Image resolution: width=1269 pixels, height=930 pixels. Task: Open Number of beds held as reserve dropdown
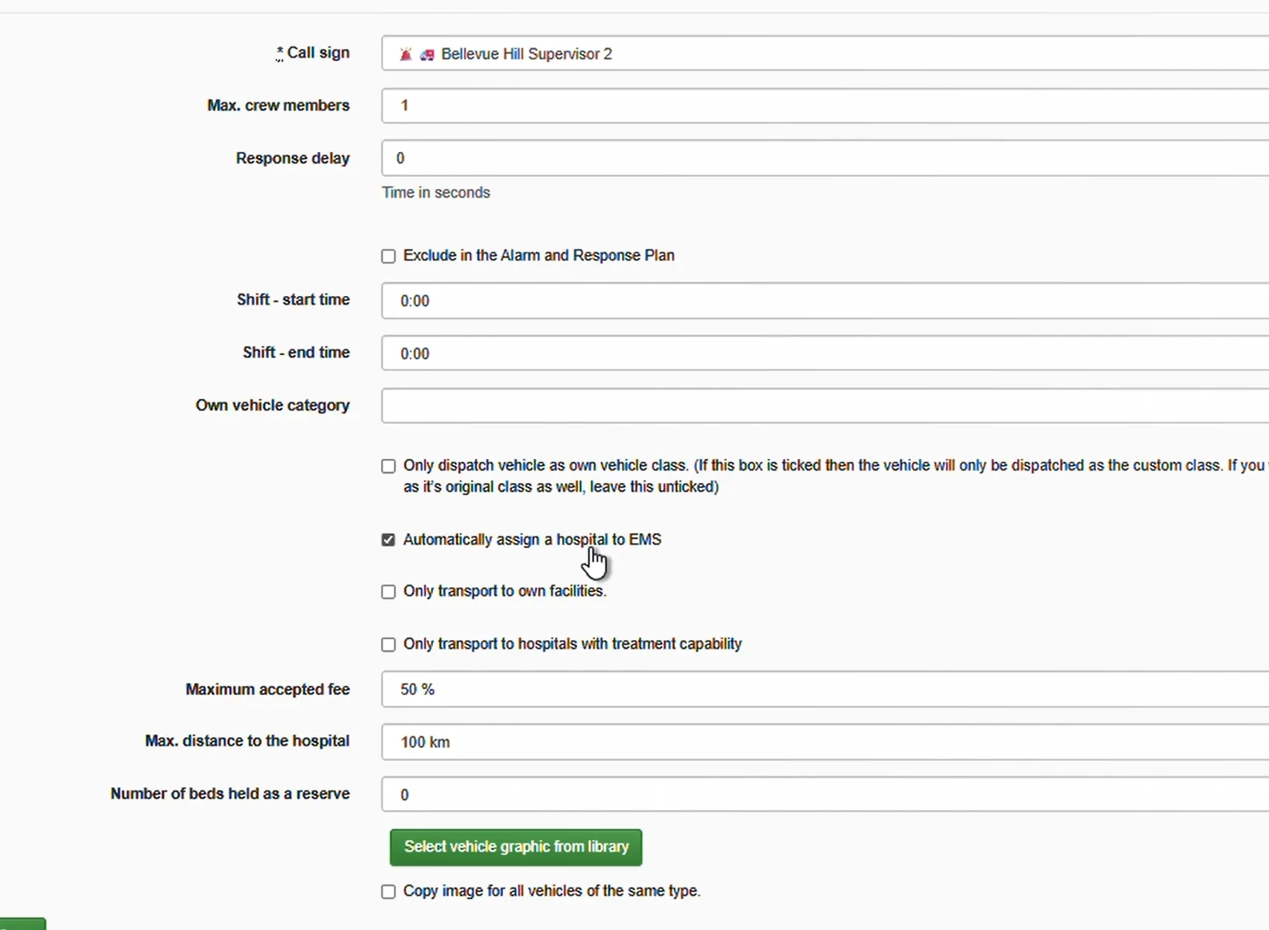(825, 794)
